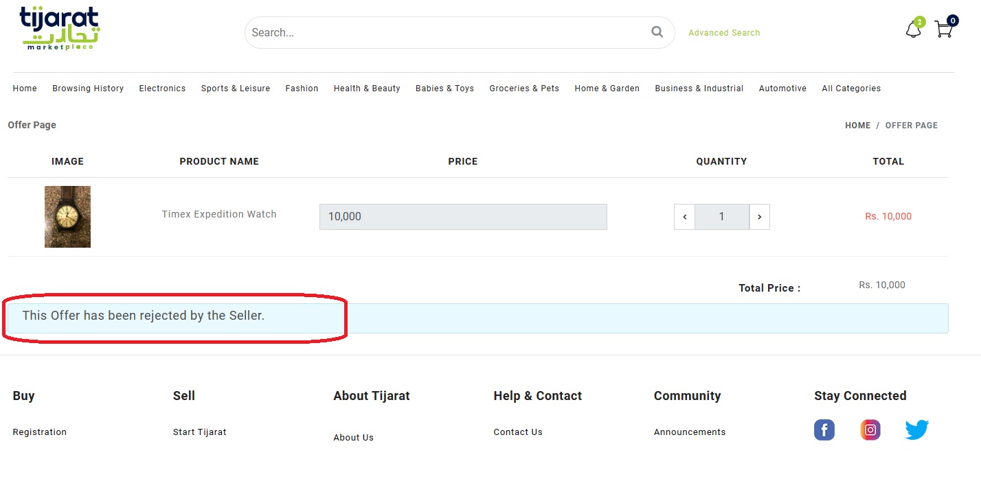Open Health & Beauty category
The width and height of the screenshot is (981, 481).
point(367,89)
